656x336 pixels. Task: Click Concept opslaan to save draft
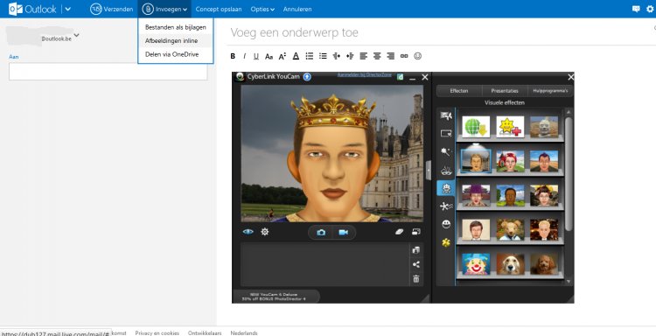pos(219,9)
